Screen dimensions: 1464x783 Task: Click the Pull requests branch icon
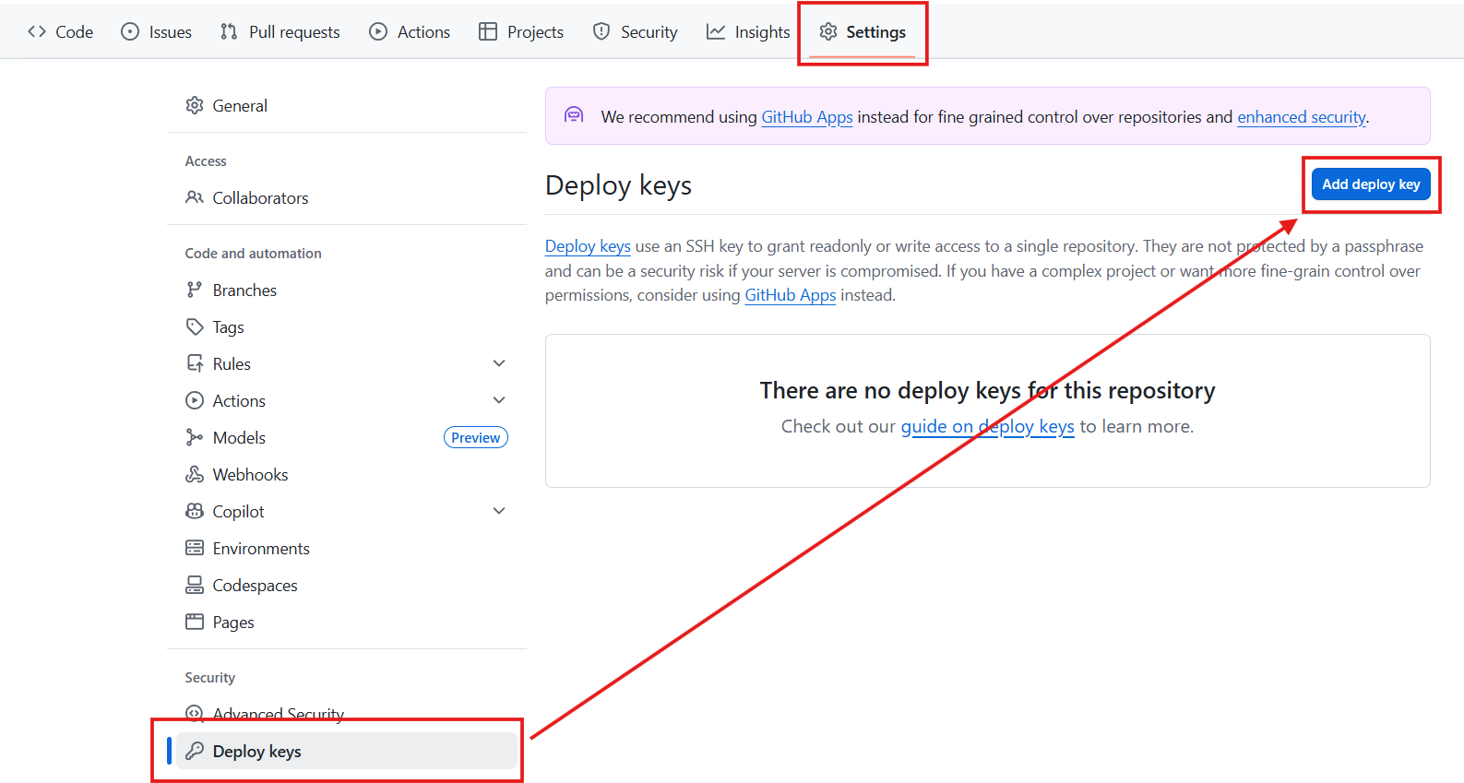229,31
